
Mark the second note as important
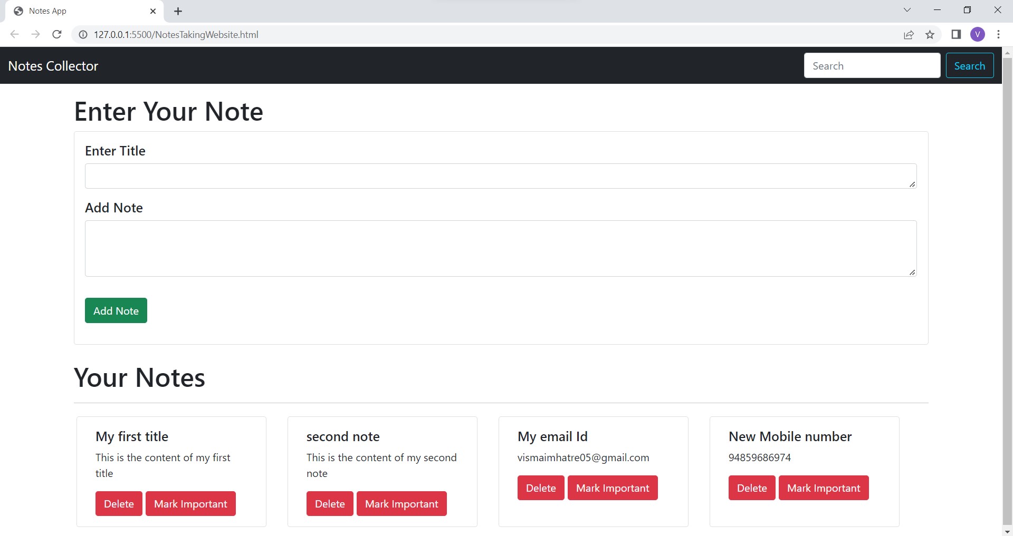pyautogui.click(x=401, y=503)
